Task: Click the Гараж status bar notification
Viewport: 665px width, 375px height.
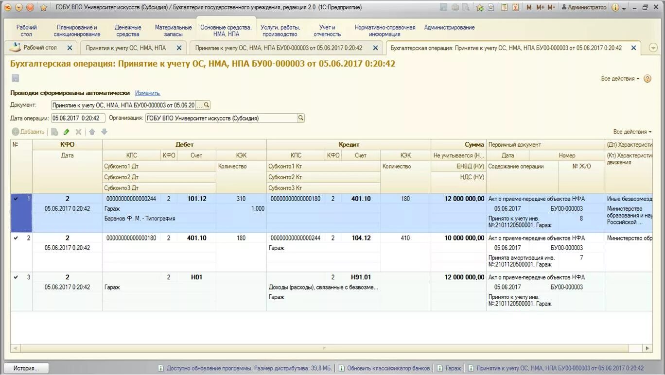Action: (x=449, y=368)
